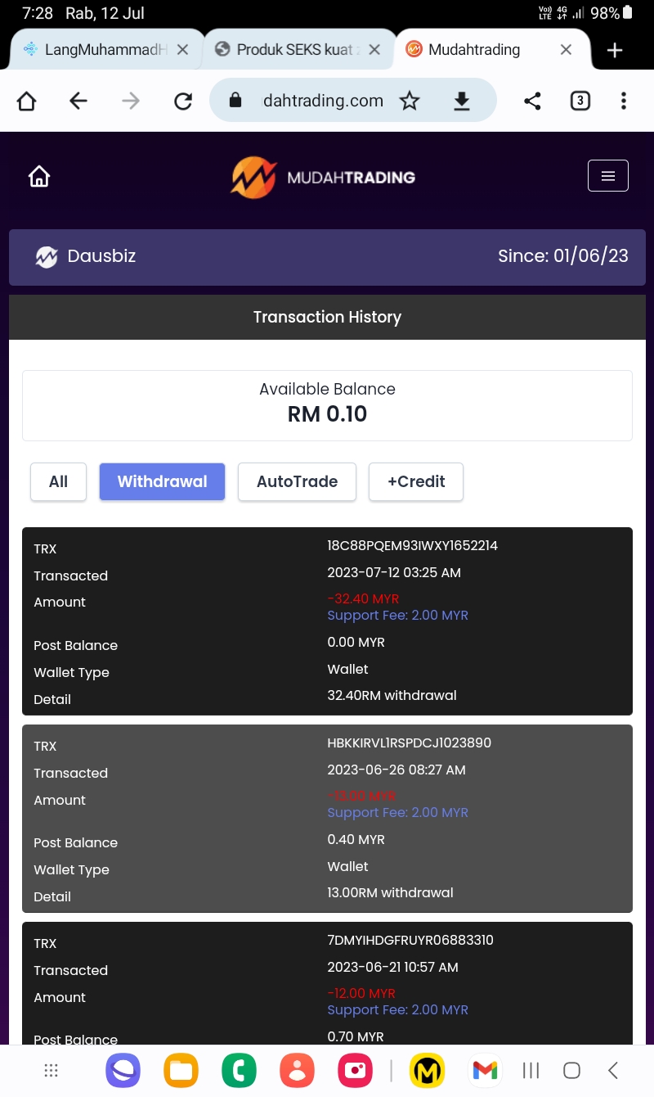Expand the hamburger navigation menu
The image size is (654, 1097).
coord(608,176)
